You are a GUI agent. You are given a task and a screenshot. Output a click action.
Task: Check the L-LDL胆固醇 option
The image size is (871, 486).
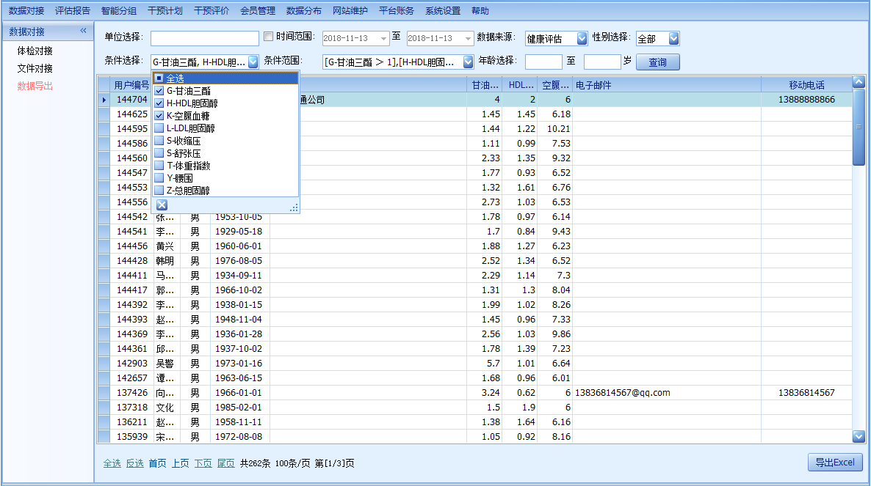(159, 128)
